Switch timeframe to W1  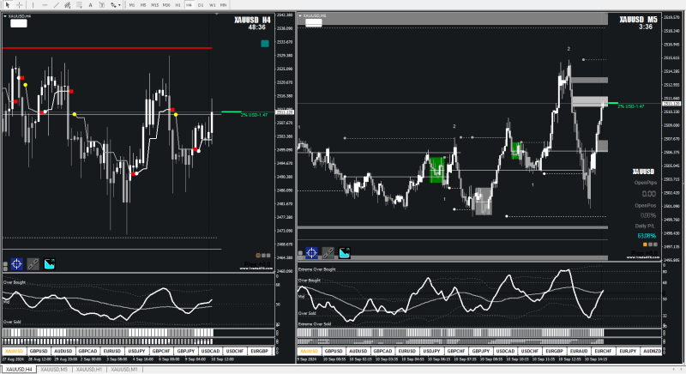pos(212,5)
